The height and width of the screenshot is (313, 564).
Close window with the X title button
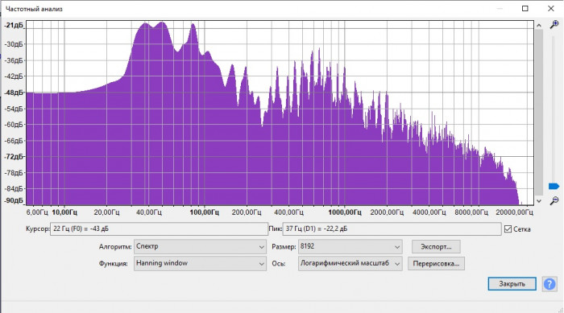tap(550, 9)
